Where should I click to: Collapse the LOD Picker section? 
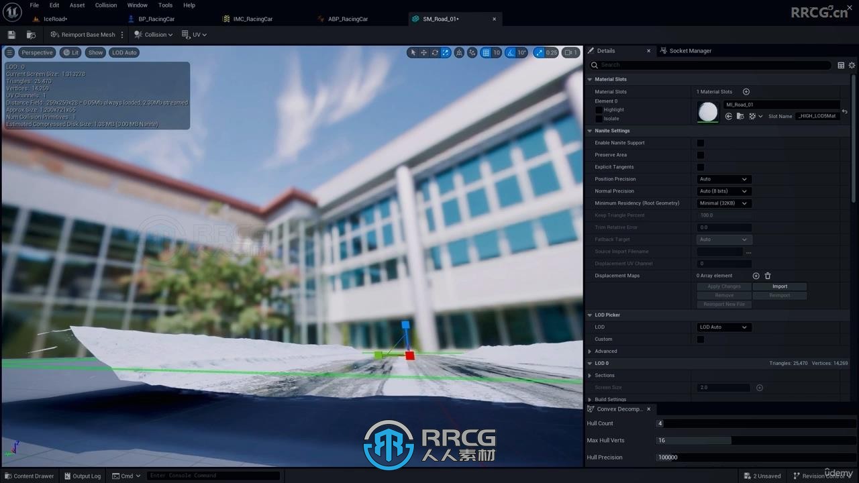(590, 315)
